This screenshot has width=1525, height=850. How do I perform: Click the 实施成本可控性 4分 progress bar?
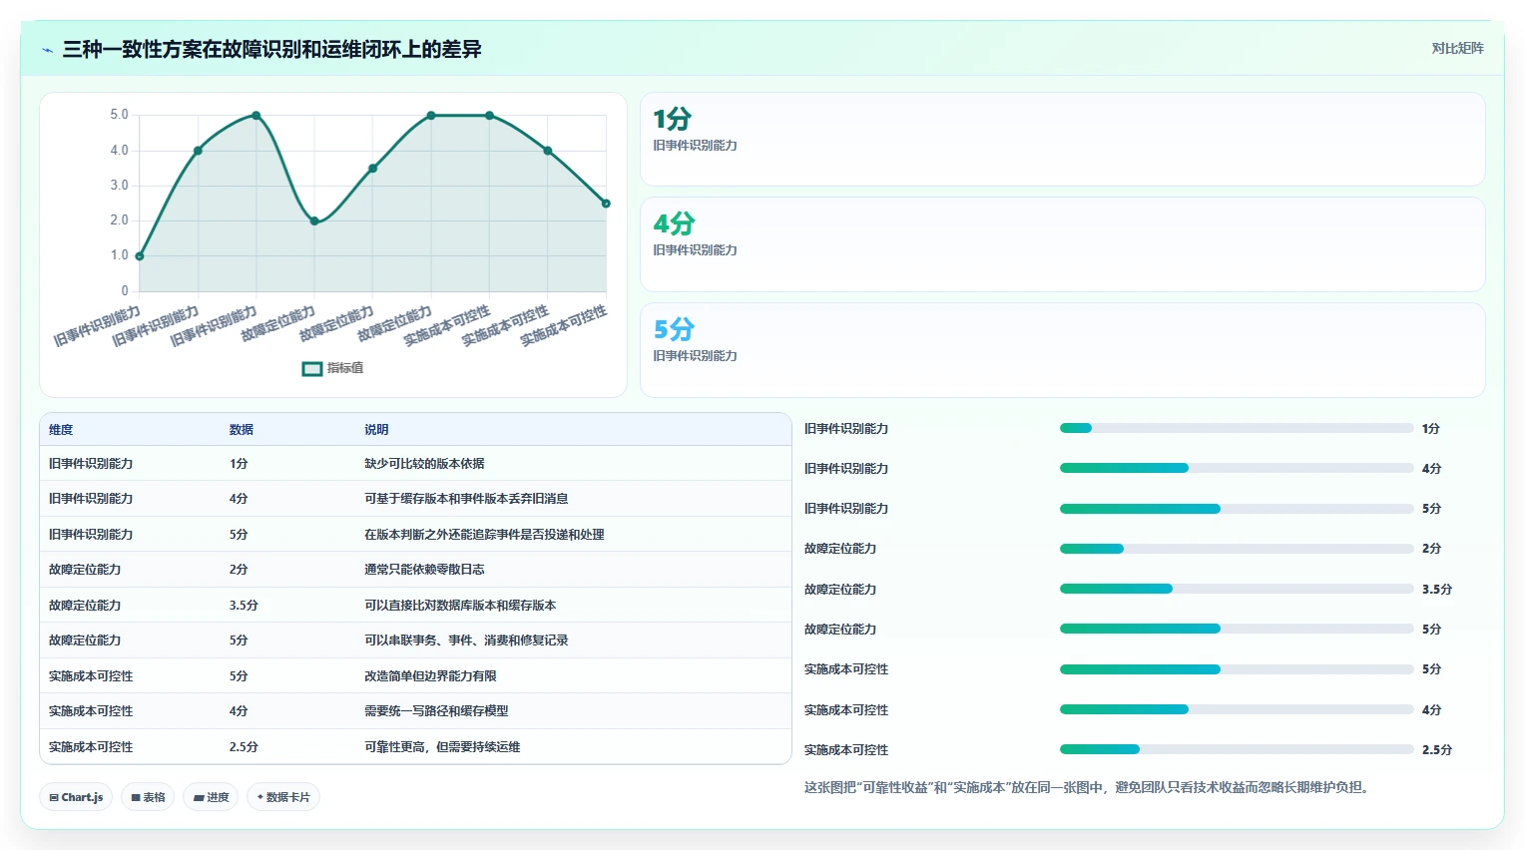coord(1237,709)
